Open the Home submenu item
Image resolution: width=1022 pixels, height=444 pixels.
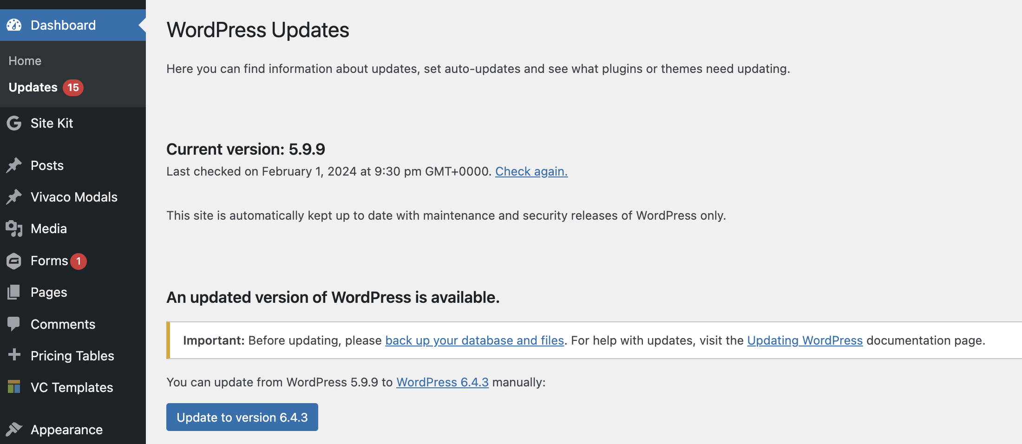point(25,61)
